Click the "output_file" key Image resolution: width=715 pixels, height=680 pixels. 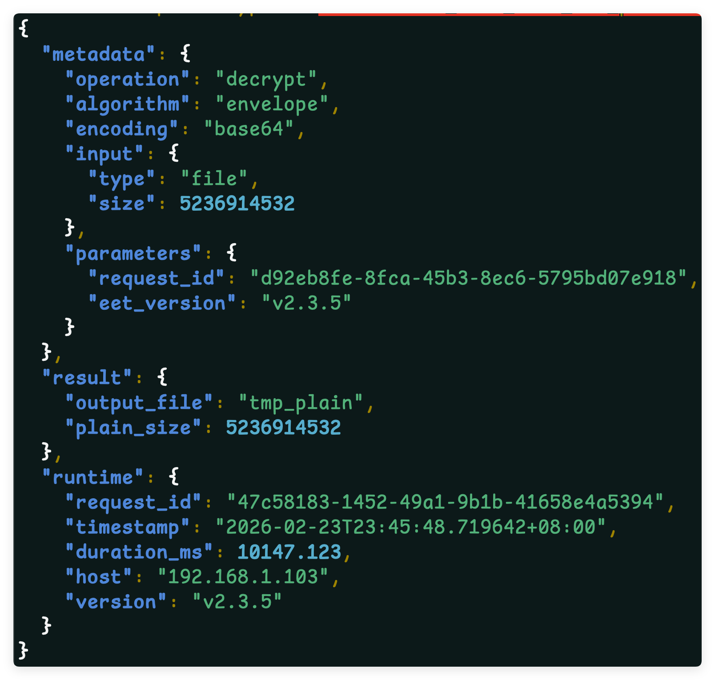(139, 403)
